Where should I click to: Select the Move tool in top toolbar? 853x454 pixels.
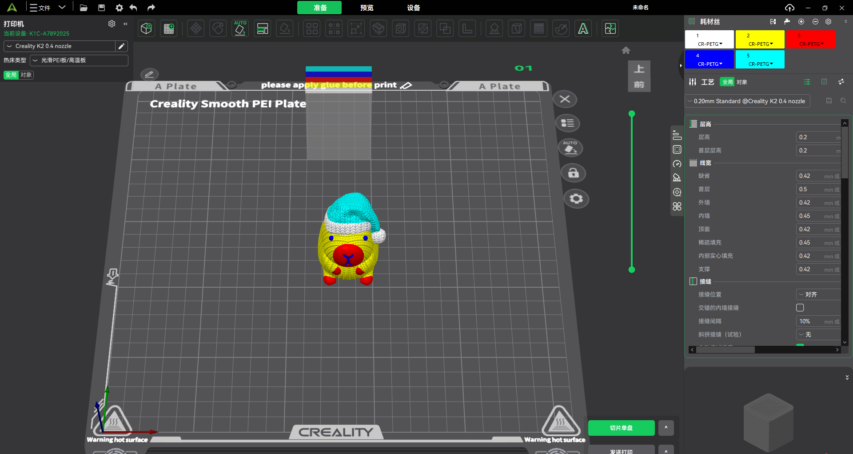[195, 29]
